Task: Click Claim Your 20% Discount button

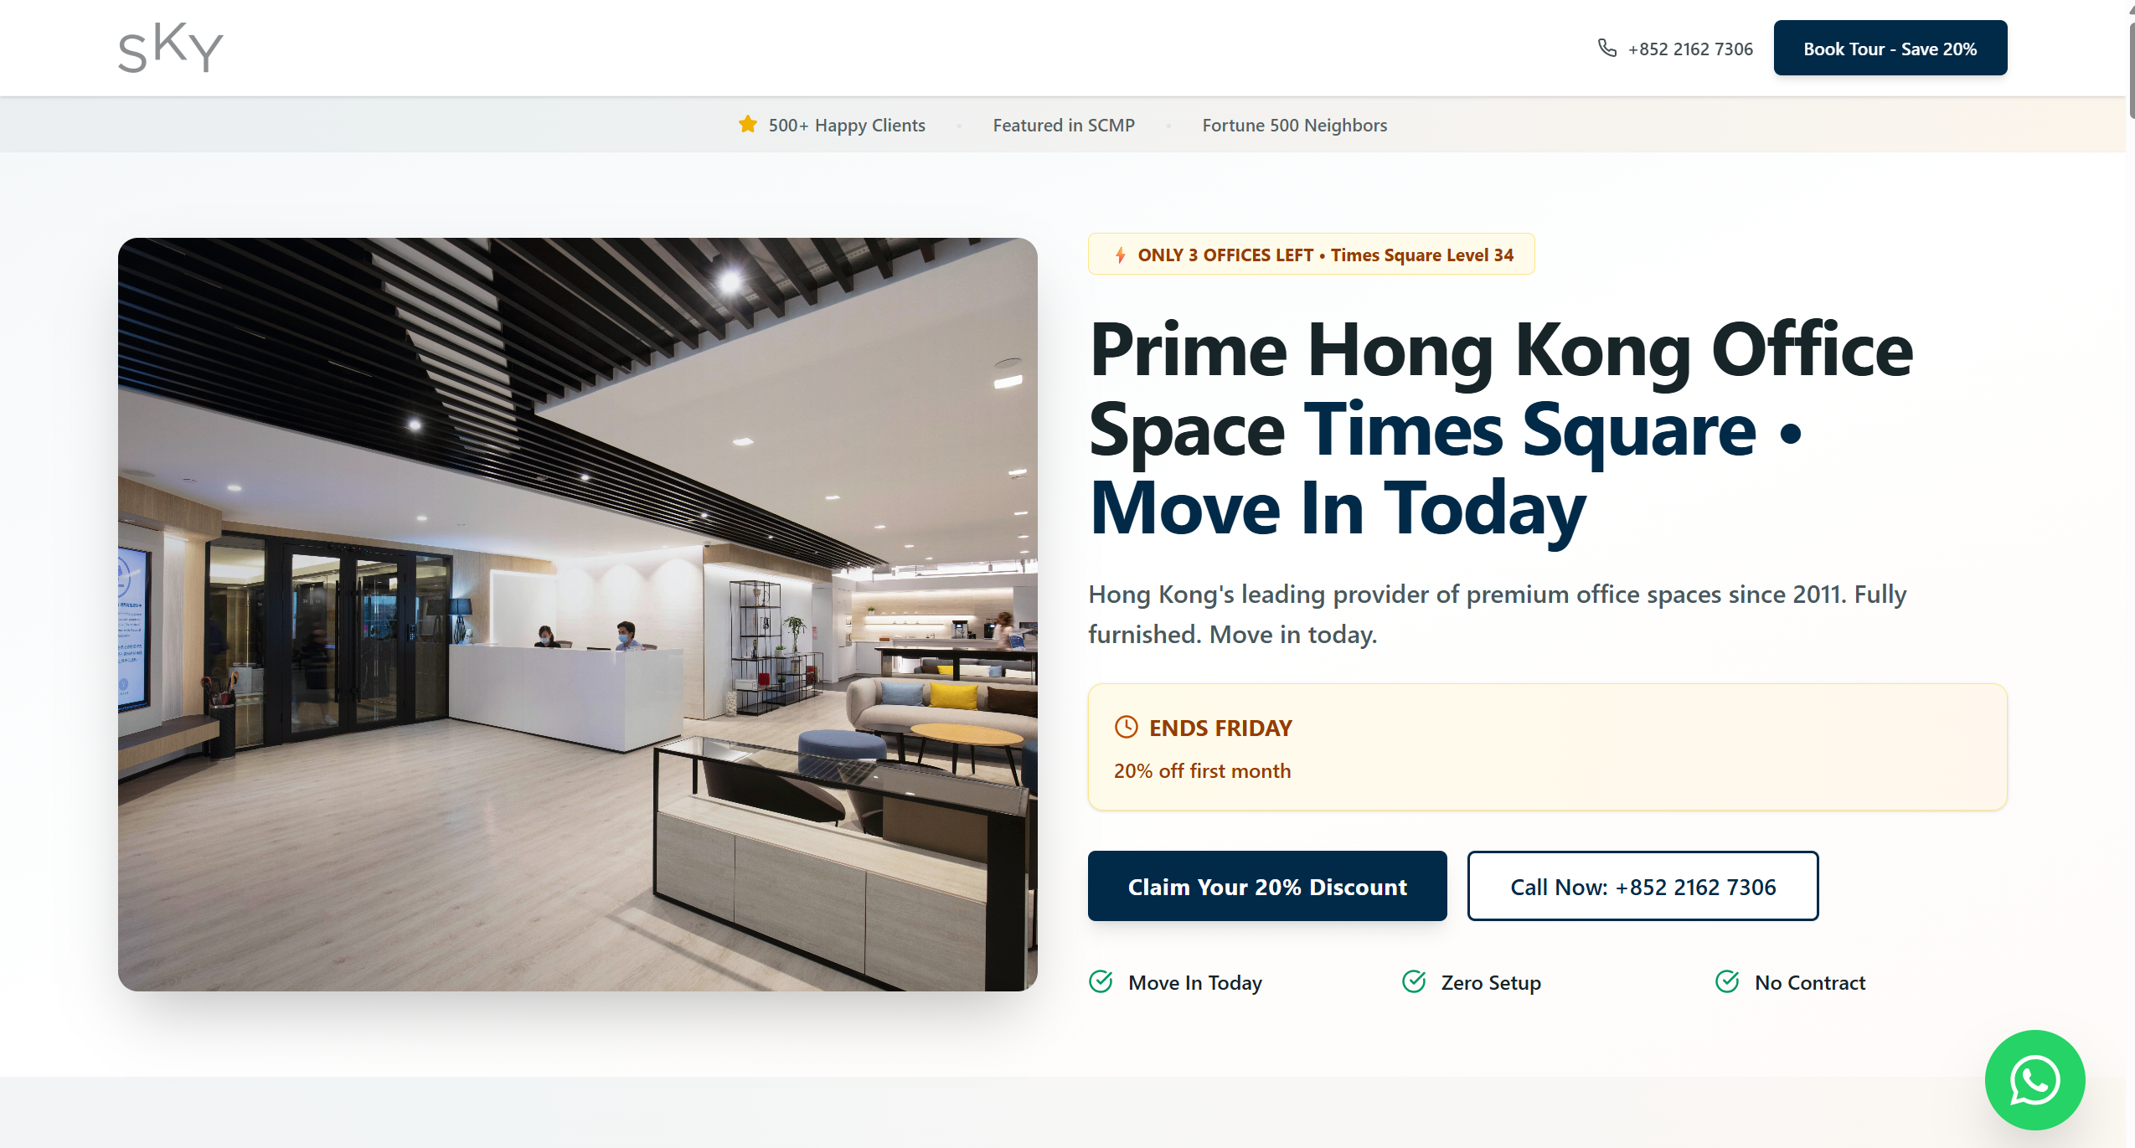Action: pyautogui.click(x=1266, y=886)
